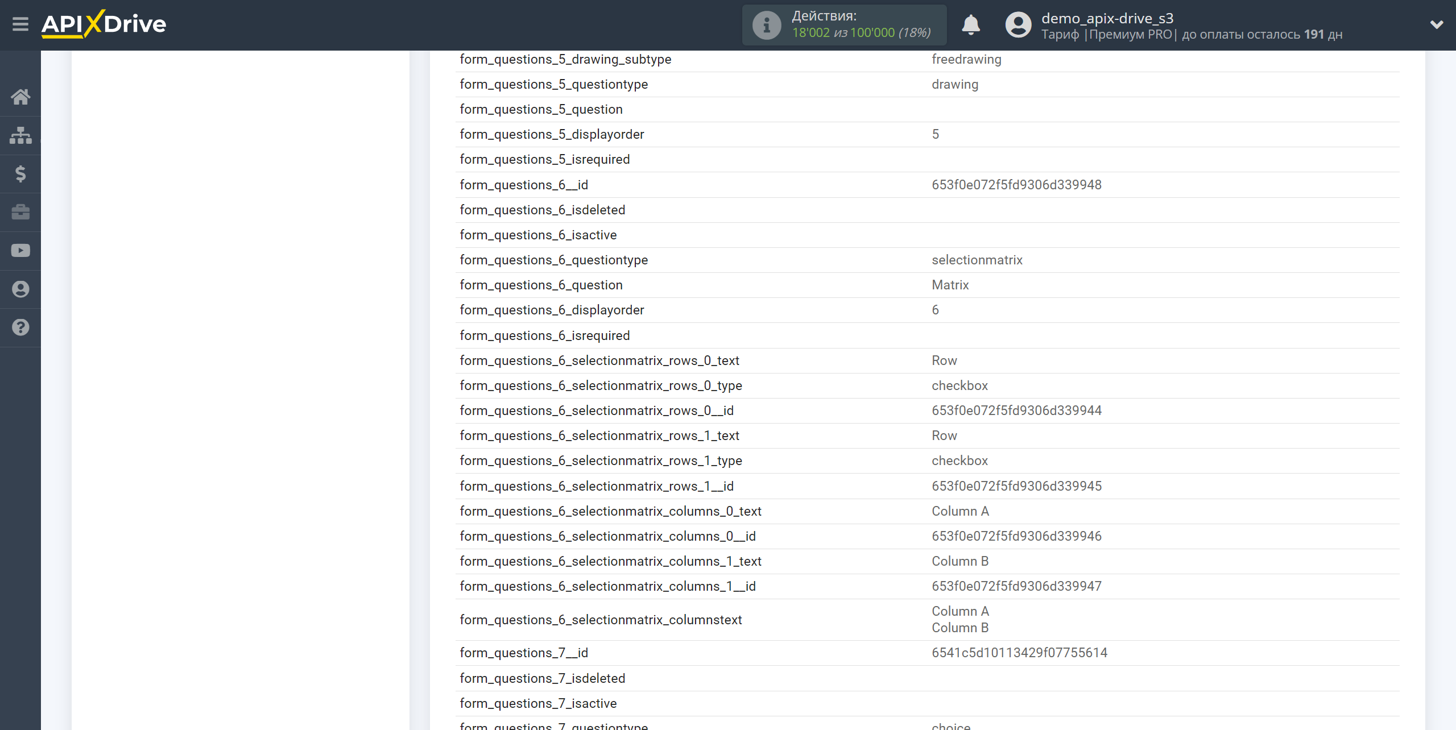The image size is (1456, 730).
Task: Select form_questions_7_isdeleted row
Action: [927, 678]
